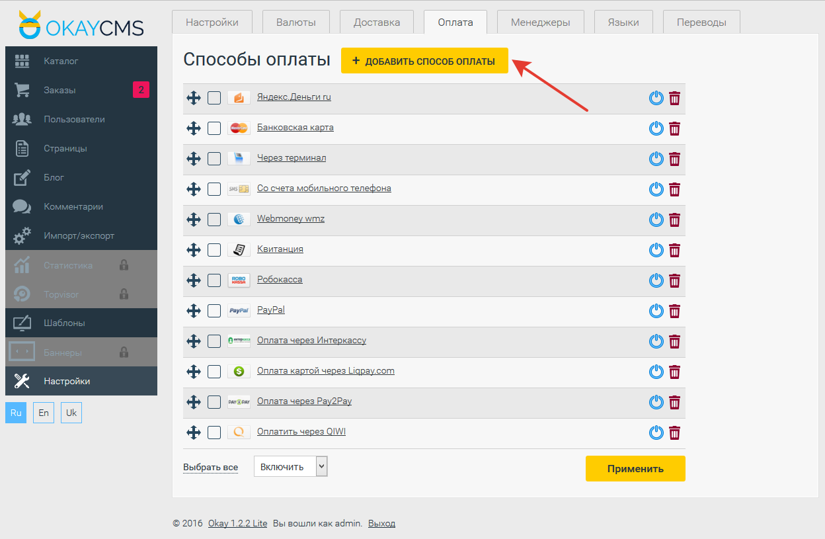
Task: Click the Робокасса logo thumbnail
Action: [239, 280]
